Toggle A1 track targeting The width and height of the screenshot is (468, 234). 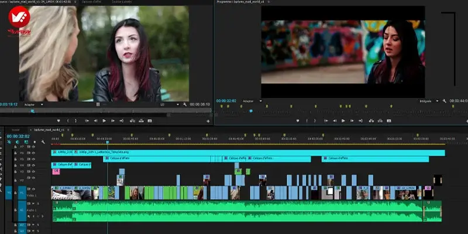[x=22, y=211]
